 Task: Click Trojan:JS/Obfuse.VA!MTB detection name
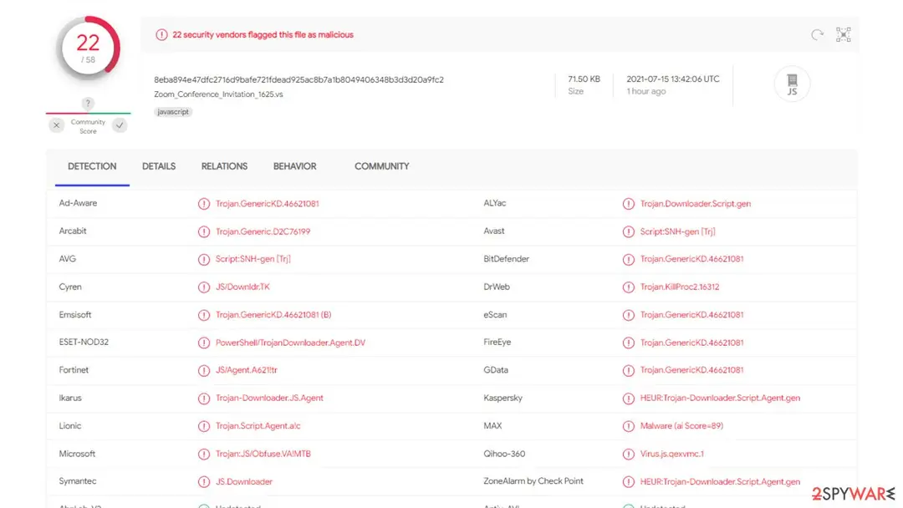263,454
